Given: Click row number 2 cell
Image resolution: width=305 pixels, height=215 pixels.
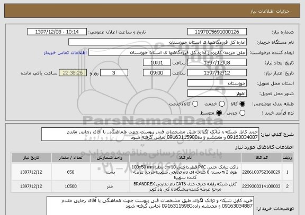Looking at the screenshot, I should pos(288,186).
